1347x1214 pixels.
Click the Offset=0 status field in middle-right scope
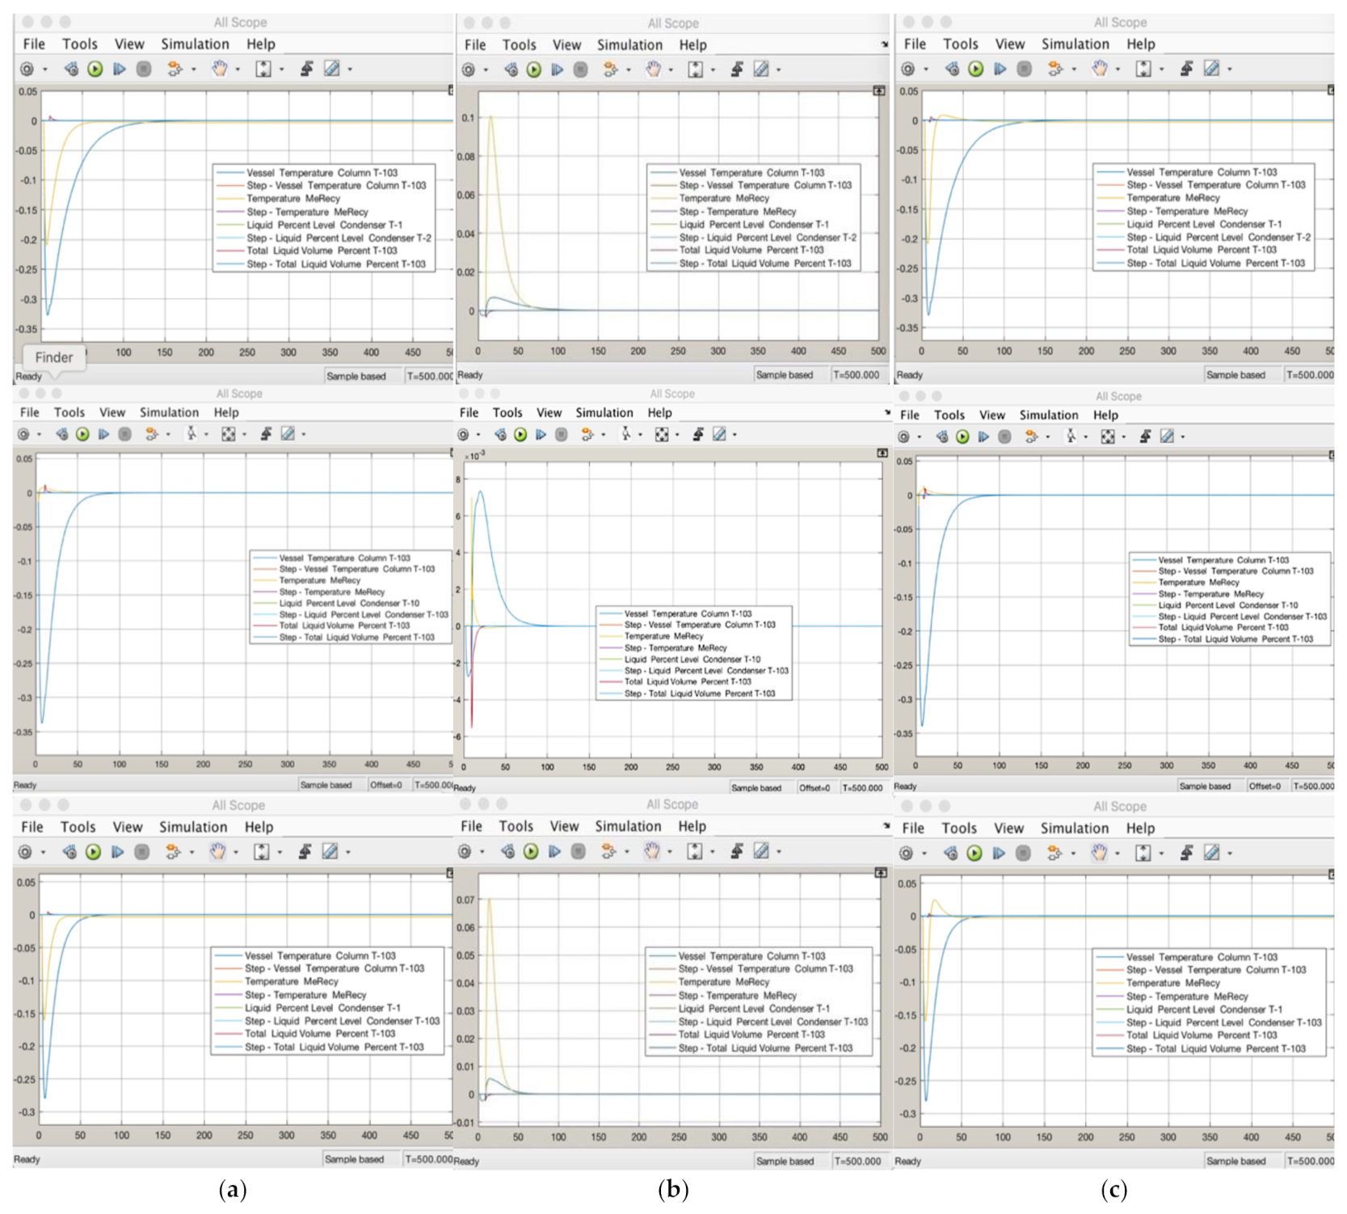pos(1265,786)
